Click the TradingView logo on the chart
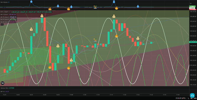Viewport: 197px width, 100px height. [2, 83]
